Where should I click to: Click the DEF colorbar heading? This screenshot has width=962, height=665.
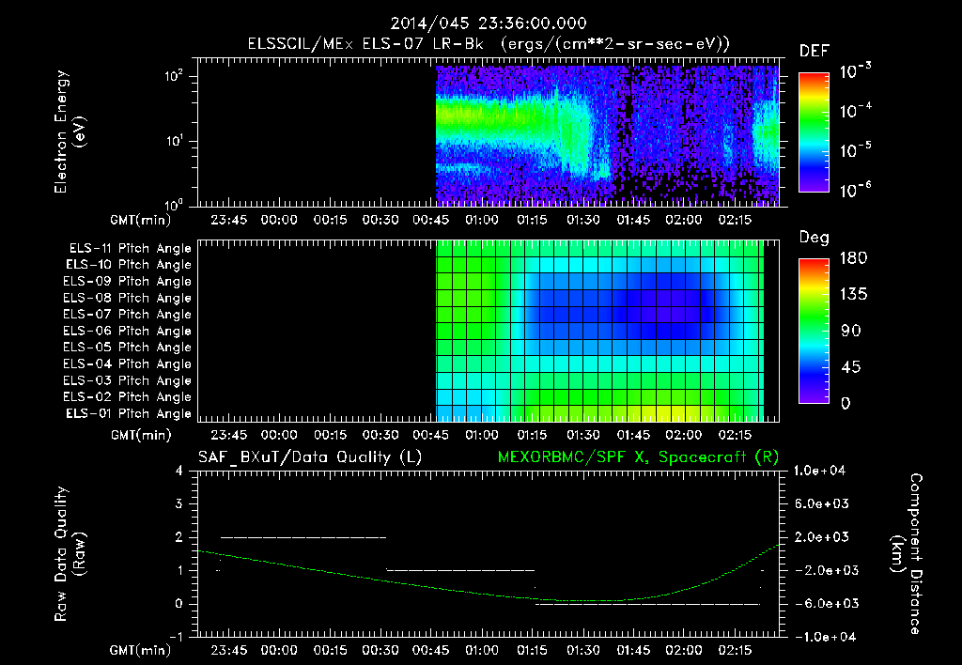[x=815, y=51]
